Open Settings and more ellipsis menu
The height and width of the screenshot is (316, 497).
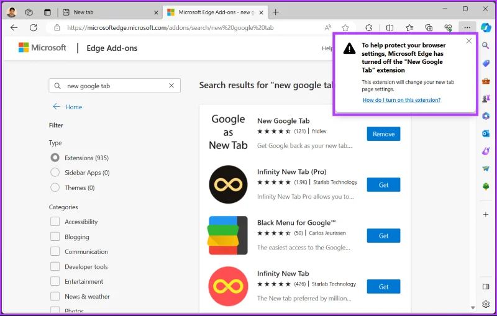point(467,27)
